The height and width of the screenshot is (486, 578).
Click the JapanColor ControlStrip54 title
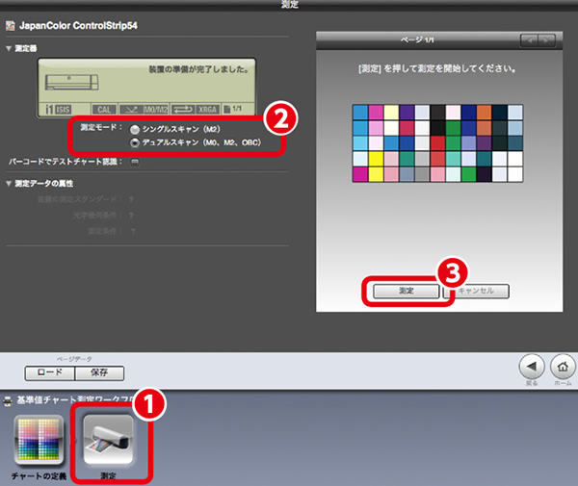[78, 26]
